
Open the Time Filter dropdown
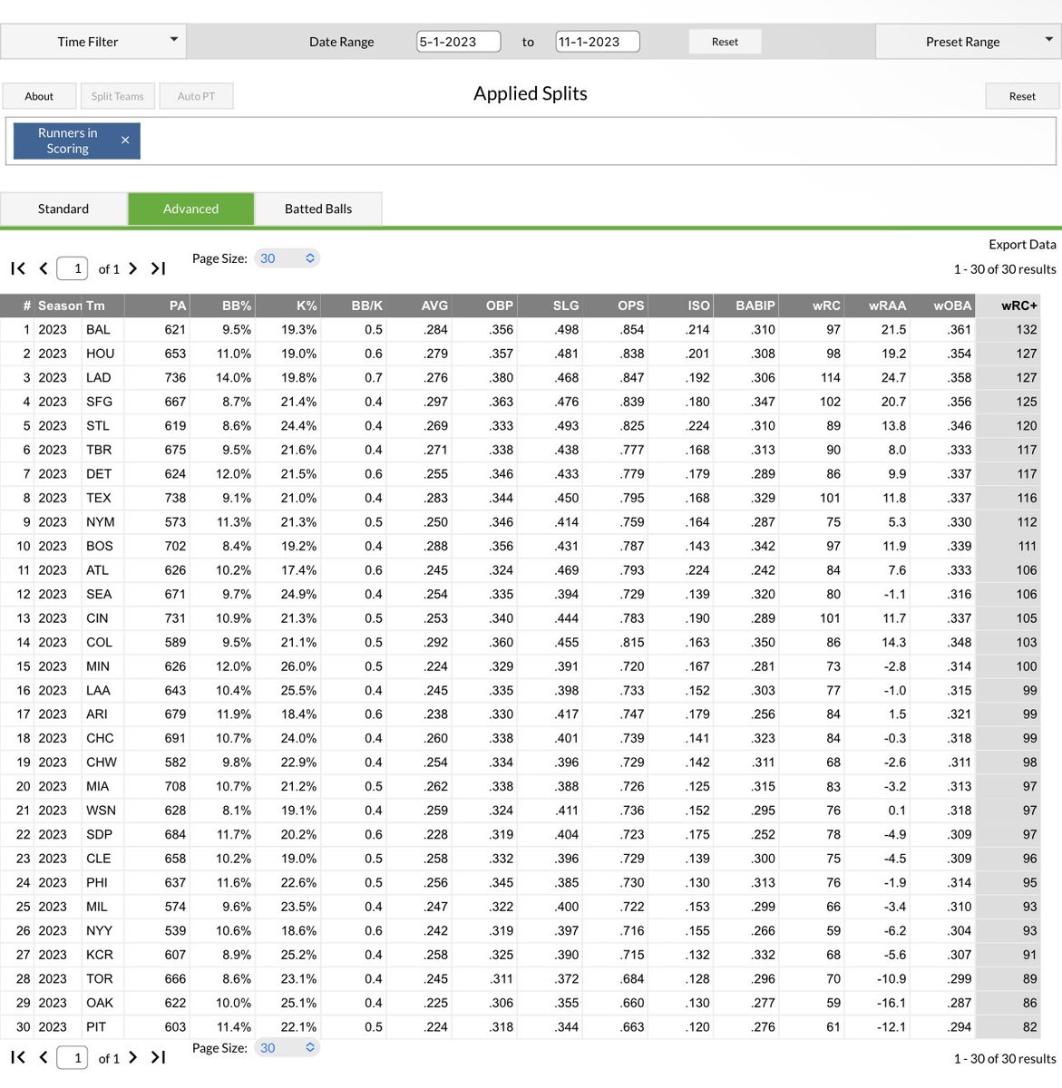point(93,42)
